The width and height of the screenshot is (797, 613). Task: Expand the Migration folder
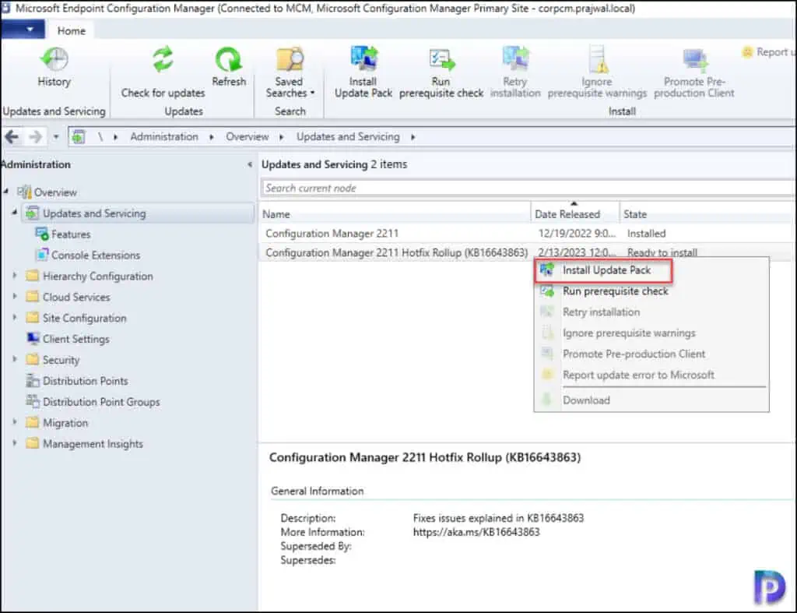point(15,421)
